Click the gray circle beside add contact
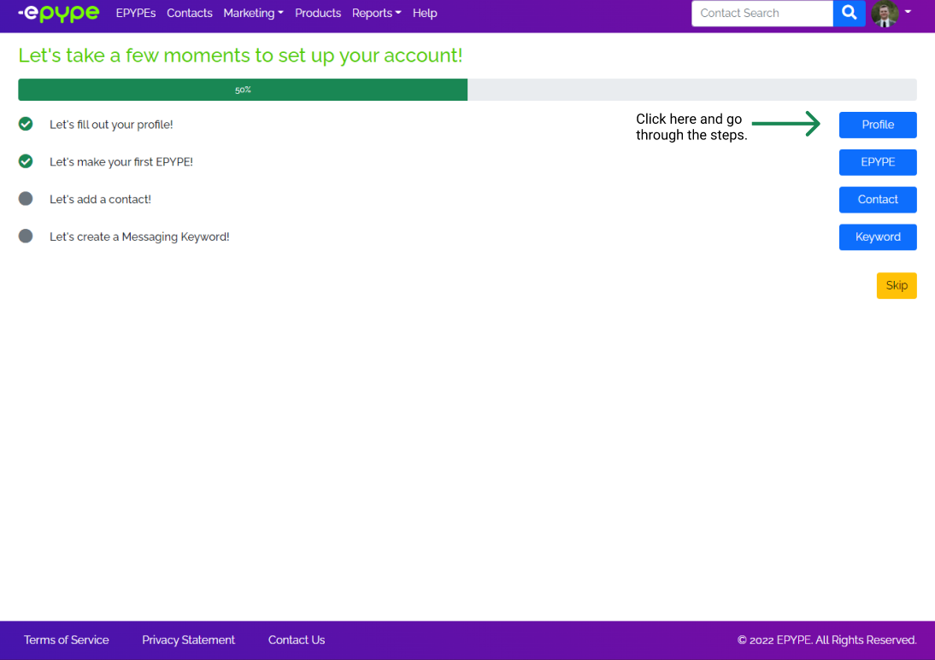 [26, 199]
